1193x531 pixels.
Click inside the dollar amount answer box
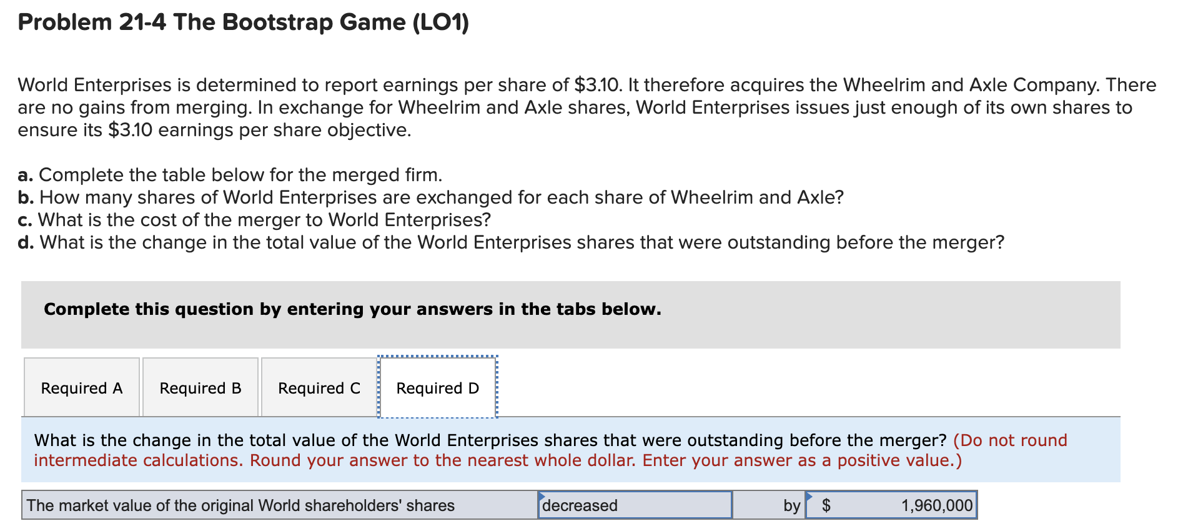click(893, 505)
